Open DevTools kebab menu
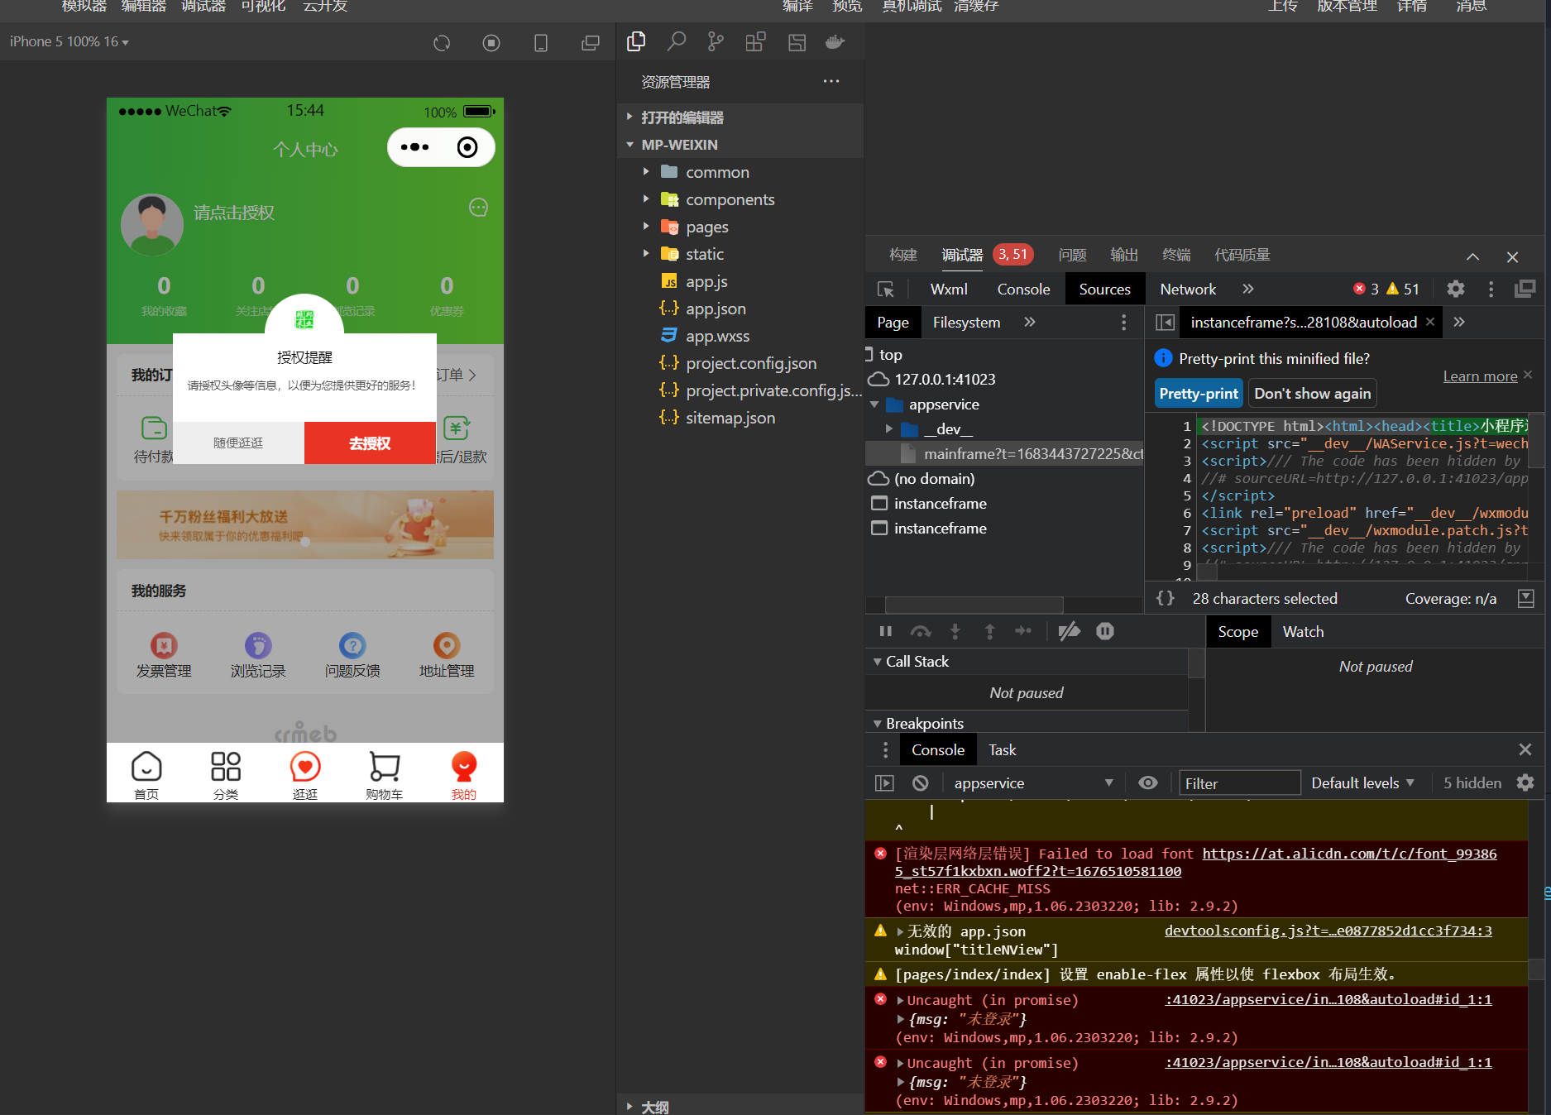 point(1491,289)
